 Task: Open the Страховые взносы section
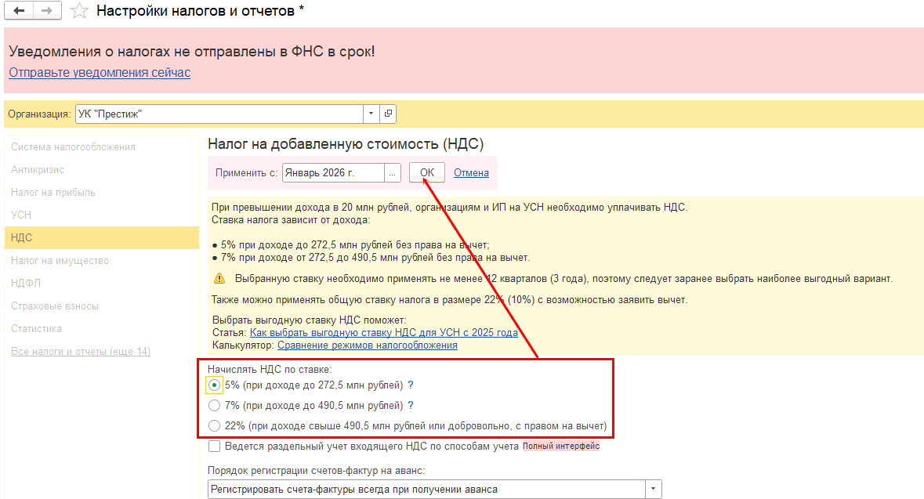[x=55, y=306]
